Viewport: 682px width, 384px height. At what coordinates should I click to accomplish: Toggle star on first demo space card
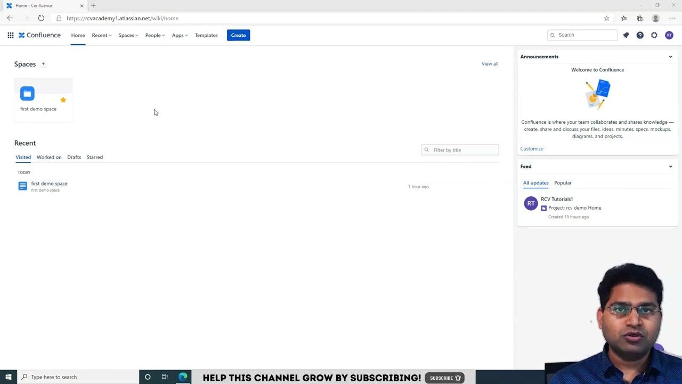pos(63,100)
